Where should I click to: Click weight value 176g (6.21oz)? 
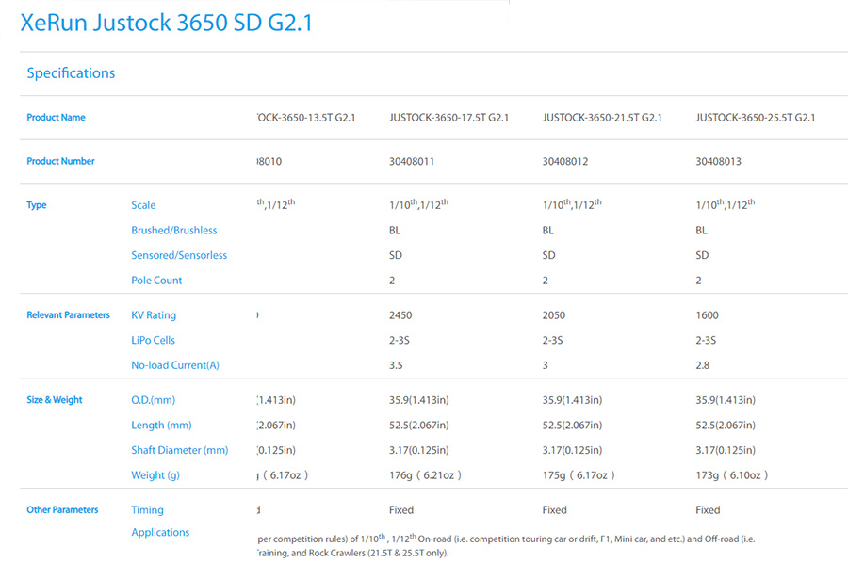click(425, 475)
